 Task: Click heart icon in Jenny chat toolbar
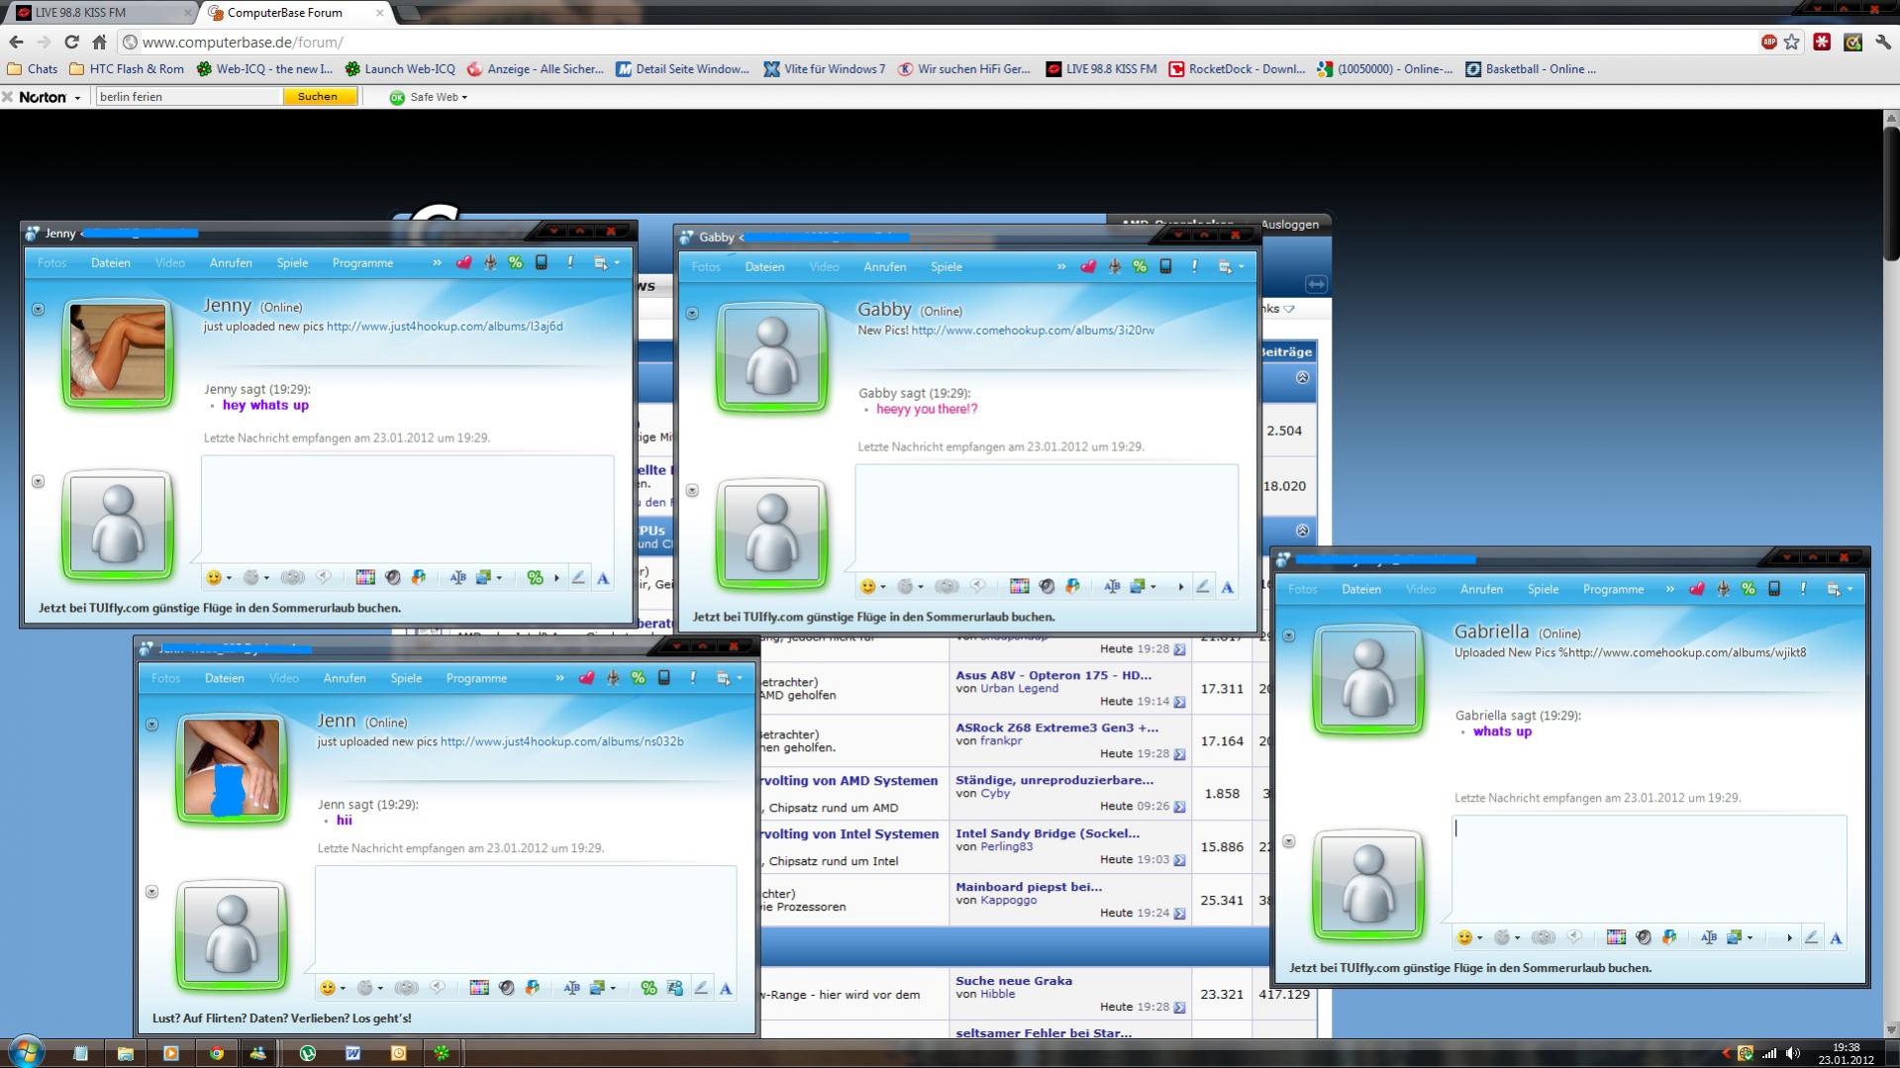click(x=463, y=263)
